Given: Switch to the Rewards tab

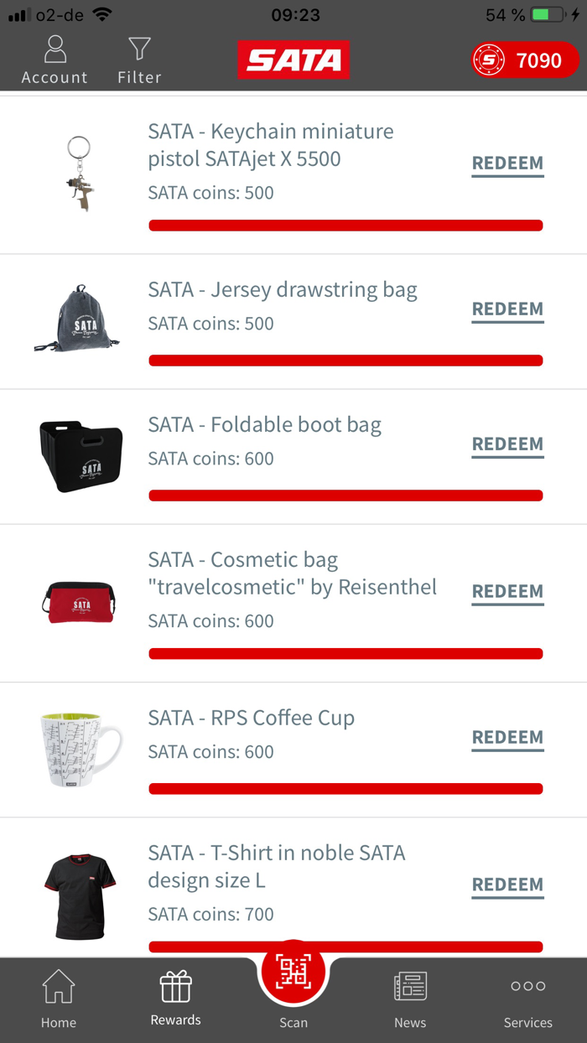Looking at the screenshot, I should (175, 999).
